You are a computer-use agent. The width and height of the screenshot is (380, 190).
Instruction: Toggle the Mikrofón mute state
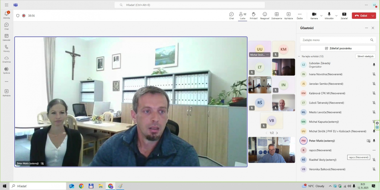point(329,15)
